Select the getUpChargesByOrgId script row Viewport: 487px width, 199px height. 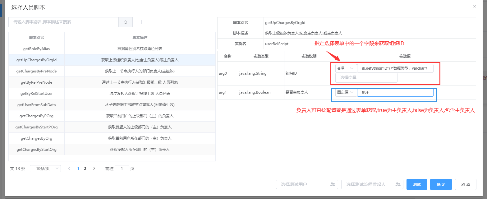(112, 60)
